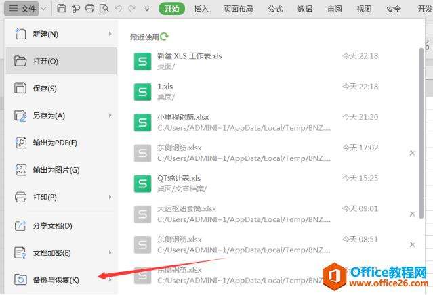Click the redo arrow icon
The image size is (433, 295).
tap(131, 9)
